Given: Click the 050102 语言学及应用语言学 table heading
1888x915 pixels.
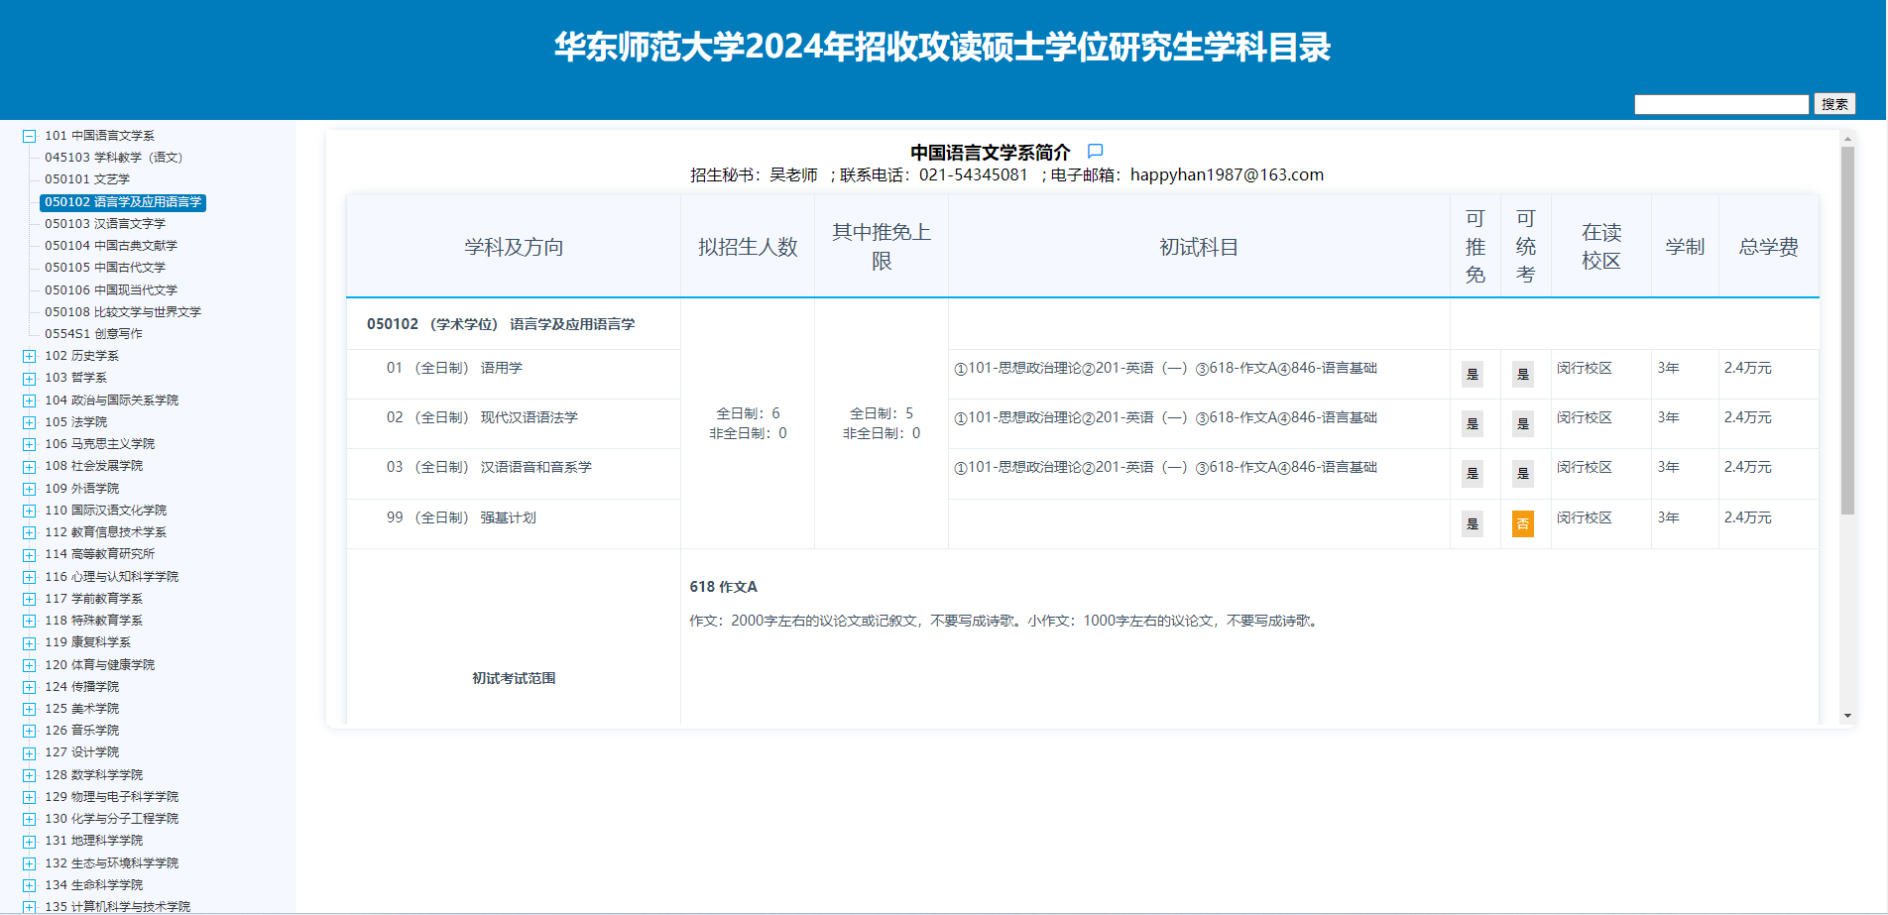Looking at the screenshot, I should tap(501, 324).
